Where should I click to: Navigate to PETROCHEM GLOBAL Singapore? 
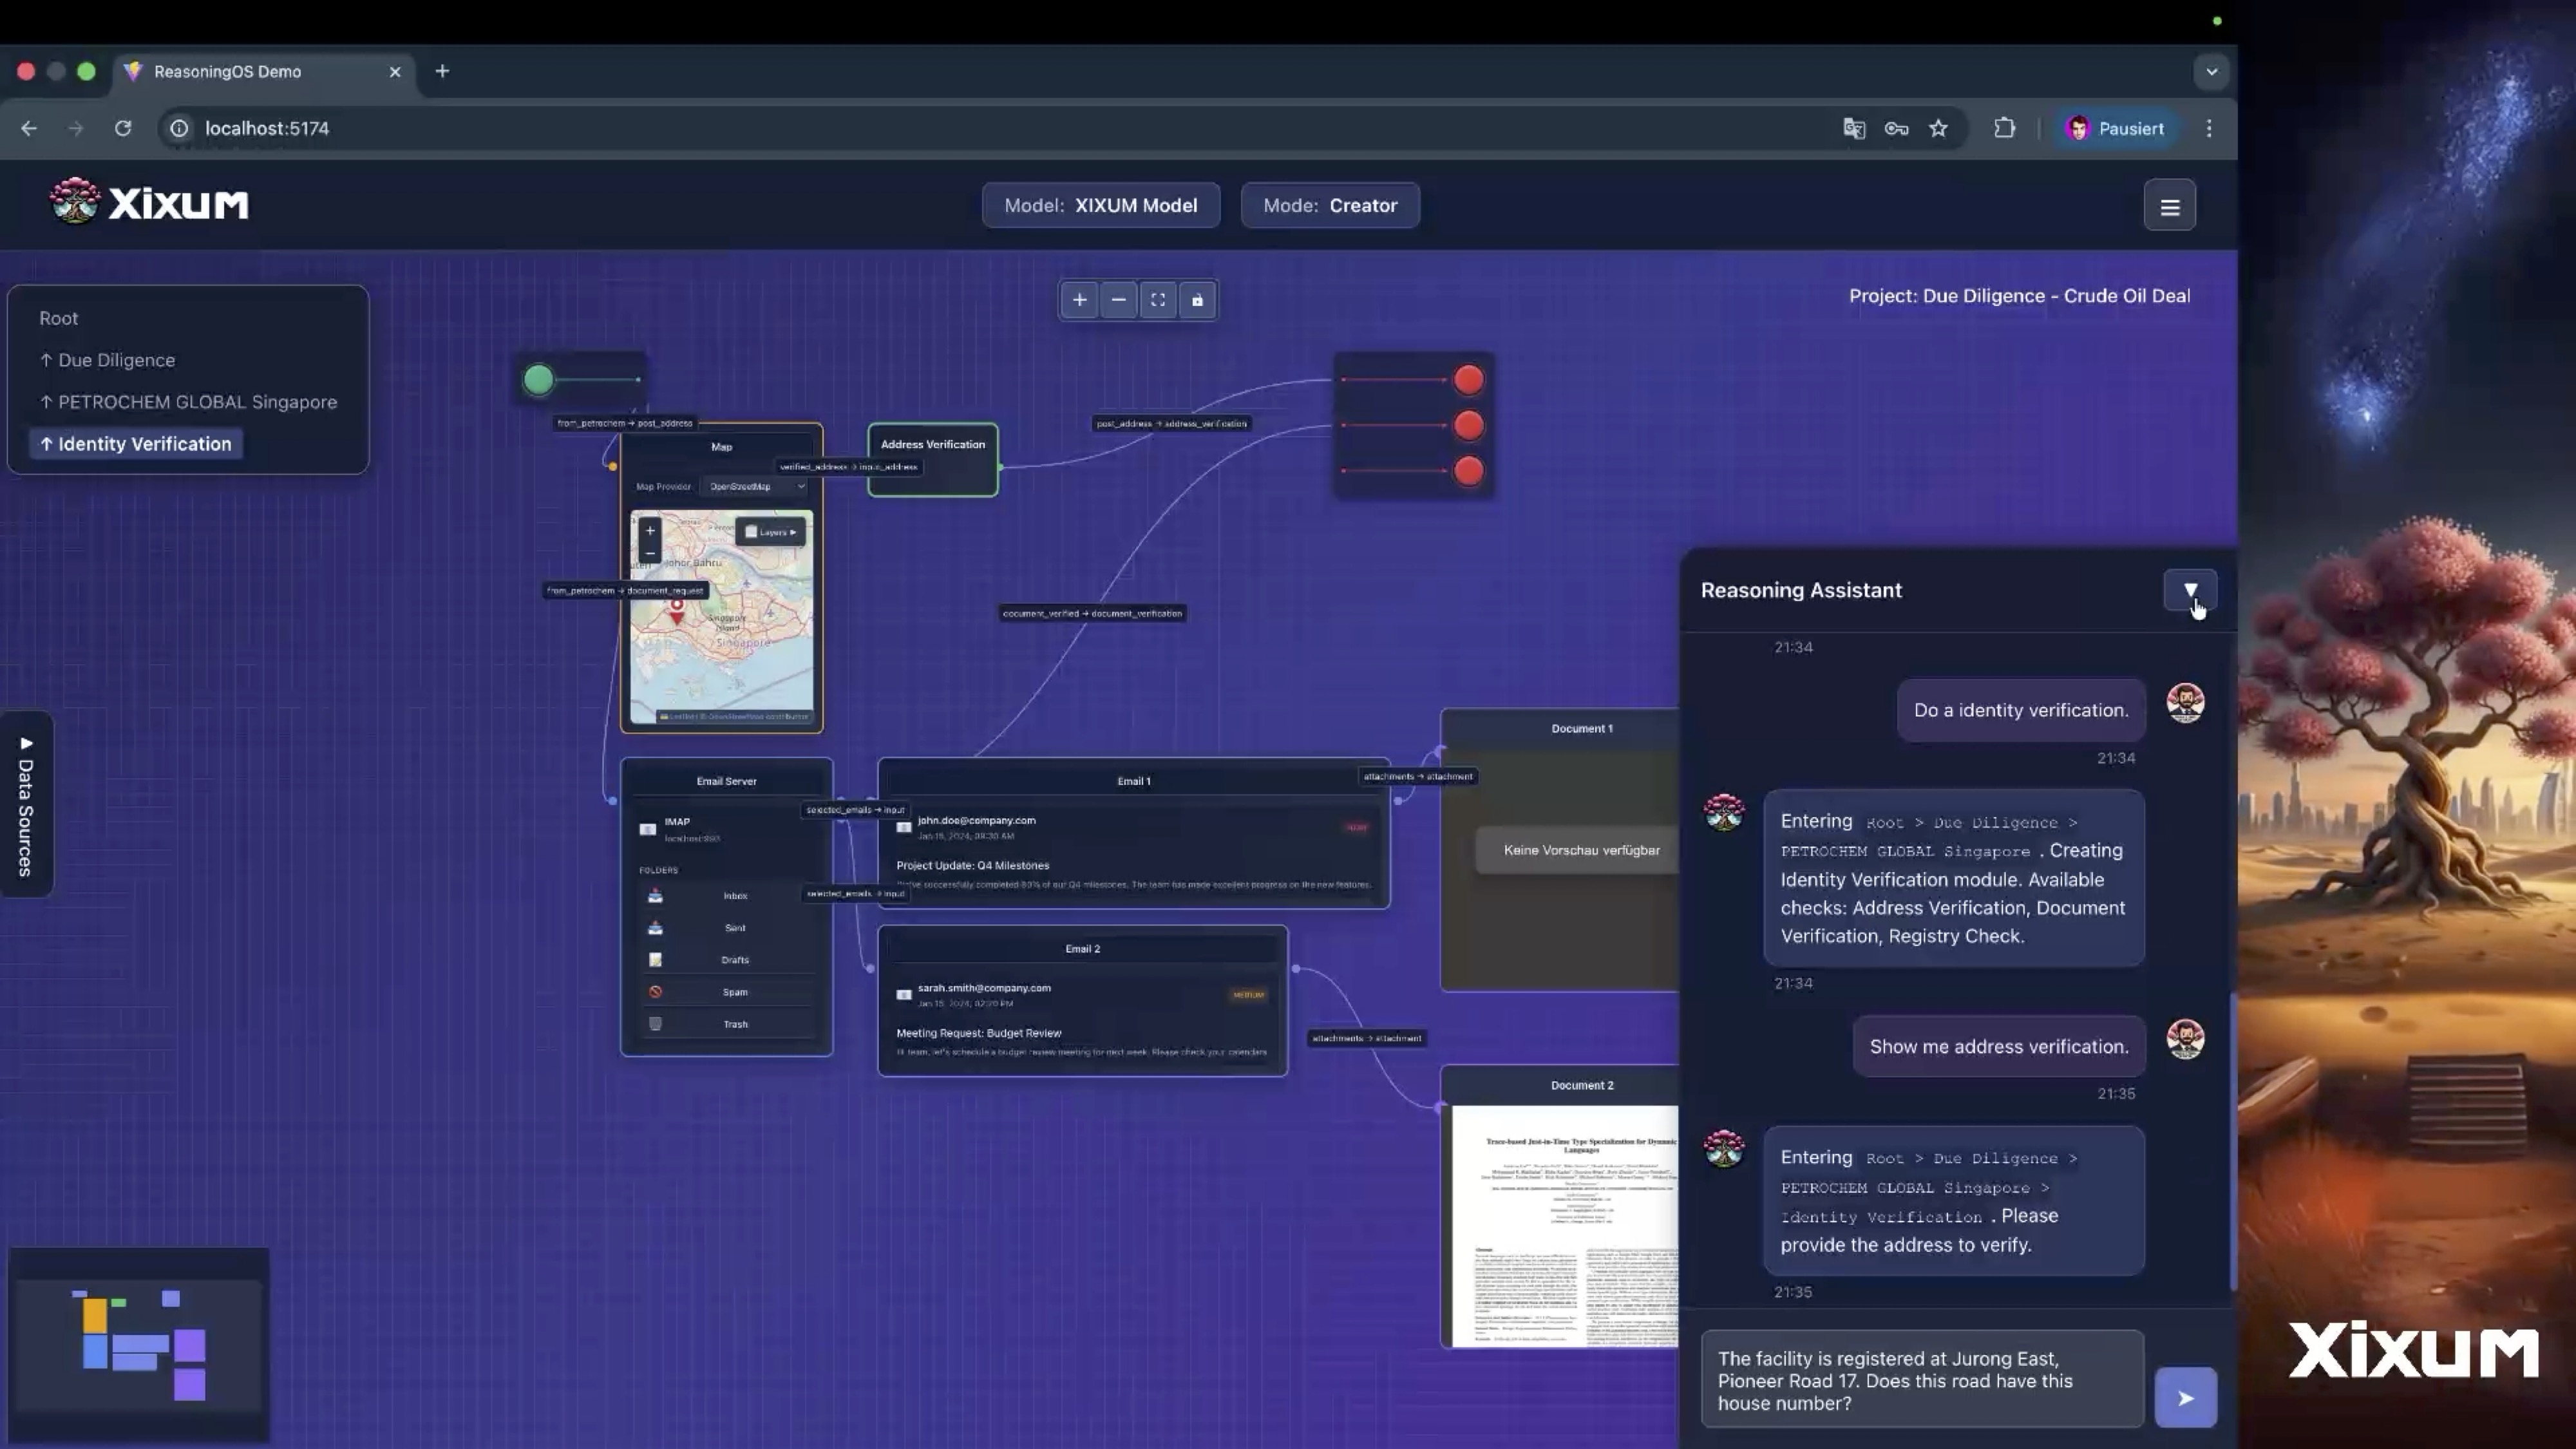[x=188, y=402]
